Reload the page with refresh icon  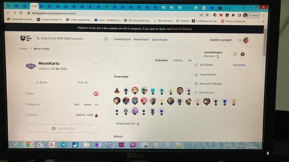[21, 13]
